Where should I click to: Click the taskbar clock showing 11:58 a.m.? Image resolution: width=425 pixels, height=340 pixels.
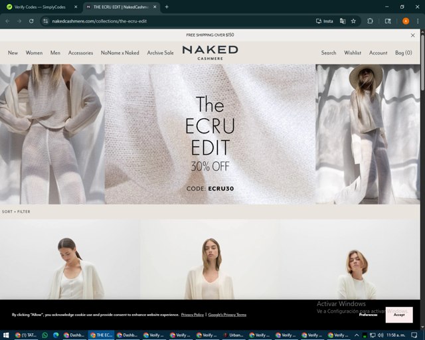click(x=396, y=335)
